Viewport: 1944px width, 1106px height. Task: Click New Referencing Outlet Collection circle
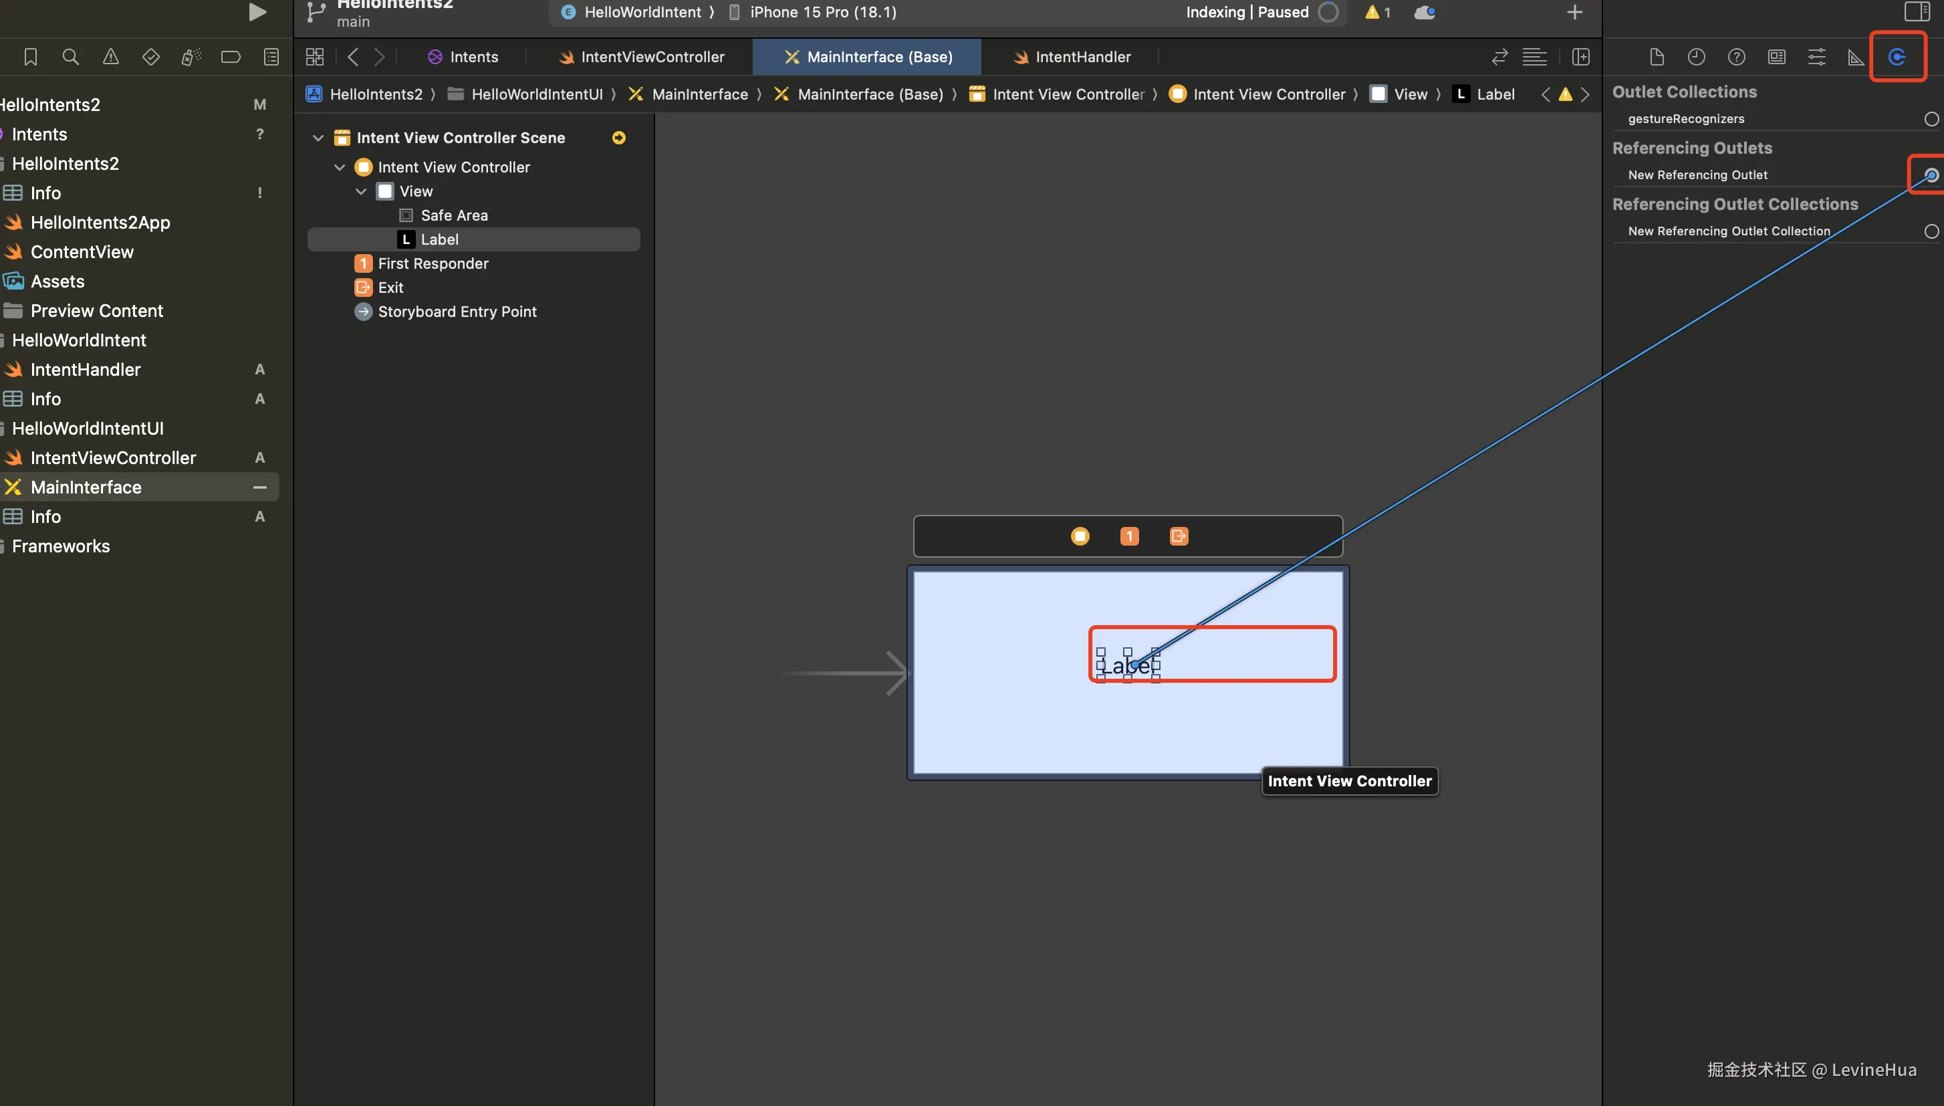(x=1931, y=231)
